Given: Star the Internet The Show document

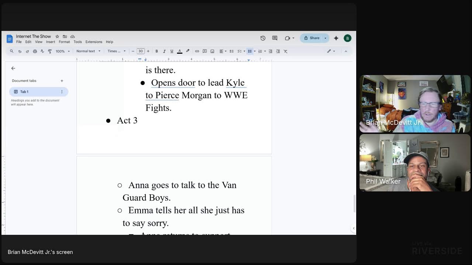Looking at the screenshot, I should click(x=57, y=36).
